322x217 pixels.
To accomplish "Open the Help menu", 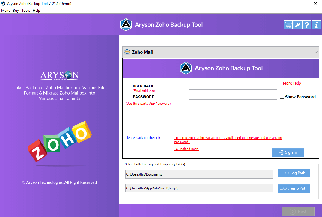I will pos(36,11).
